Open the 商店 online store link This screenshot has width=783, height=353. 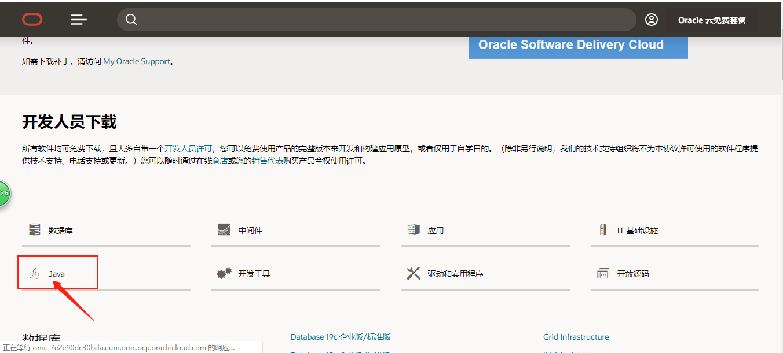click(x=219, y=161)
